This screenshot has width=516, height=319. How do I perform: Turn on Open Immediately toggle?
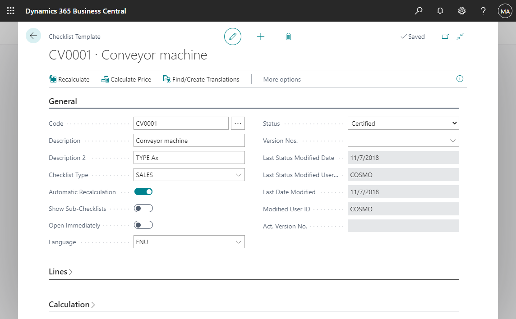click(x=143, y=225)
